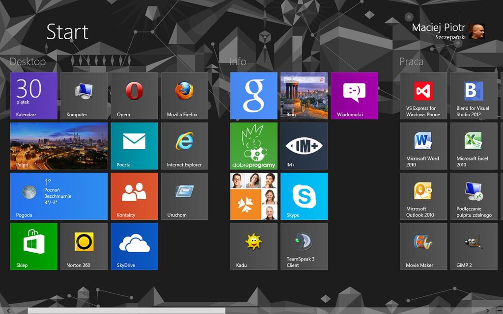
Task: Open the Kalendarz tile showing 30
Action: [x=34, y=96]
